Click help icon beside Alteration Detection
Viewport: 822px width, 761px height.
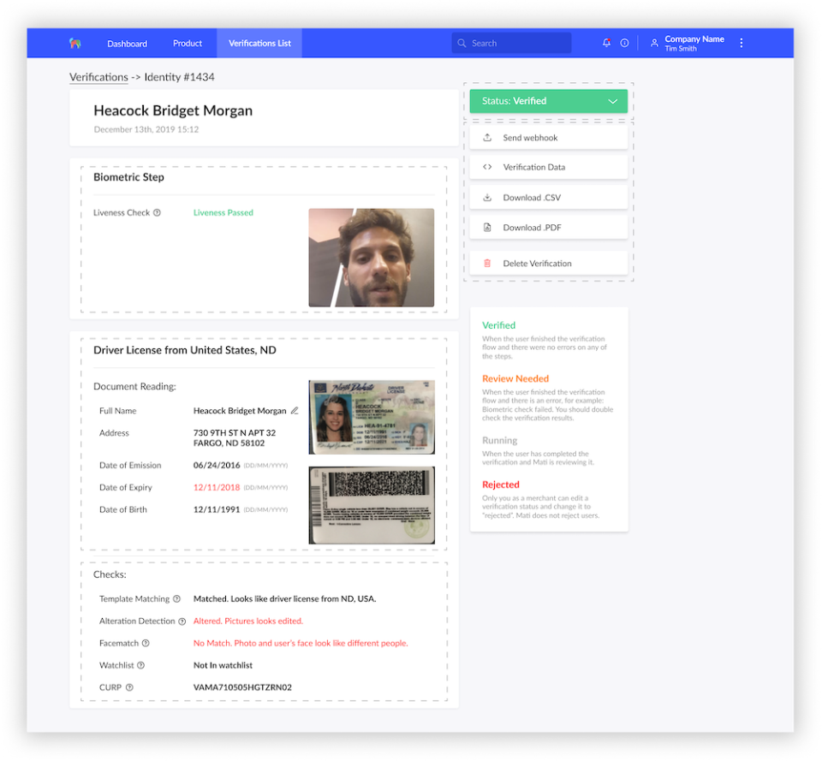click(x=182, y=621)
